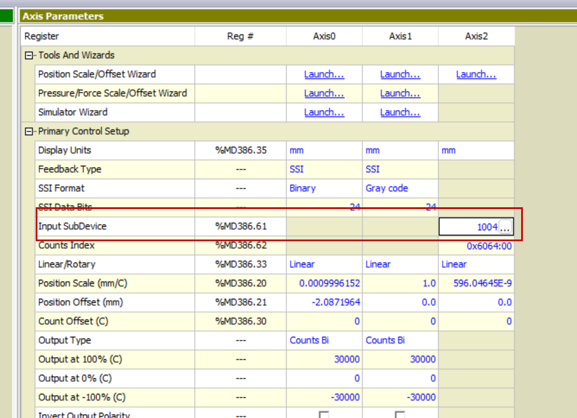
Task: Select the Simulator Wizard row label
Action: (x=73, y=112)
